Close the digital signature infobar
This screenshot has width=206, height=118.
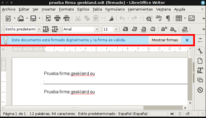(x=187, y=40)
